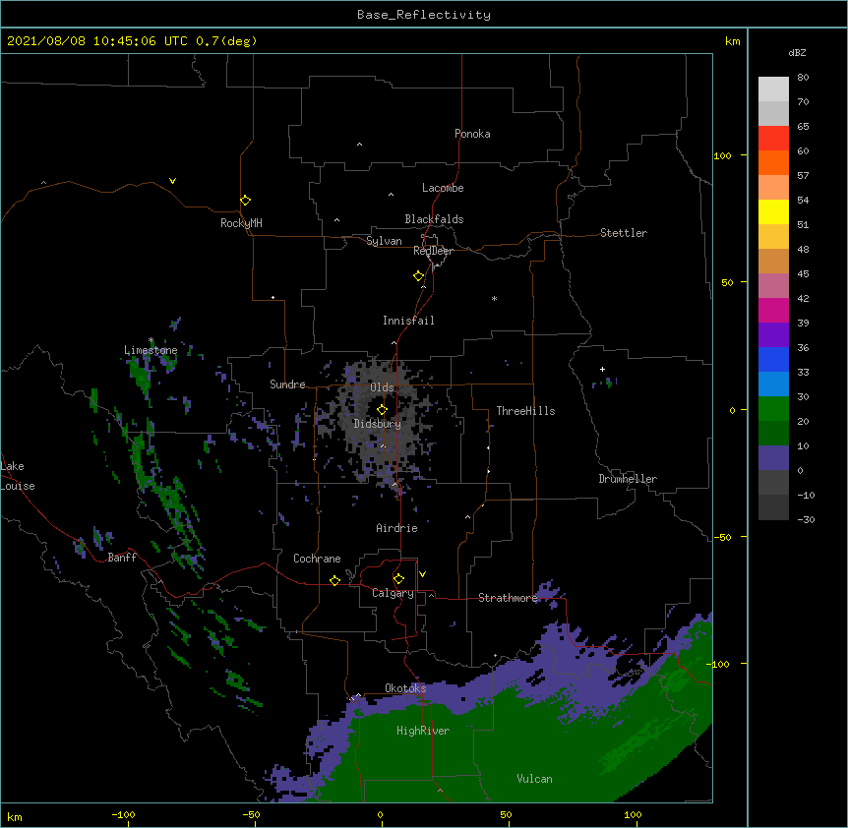Pick the blue 33-36 dBZ legend swatch
Screen dimensions: 848x828
pos(773,359)
